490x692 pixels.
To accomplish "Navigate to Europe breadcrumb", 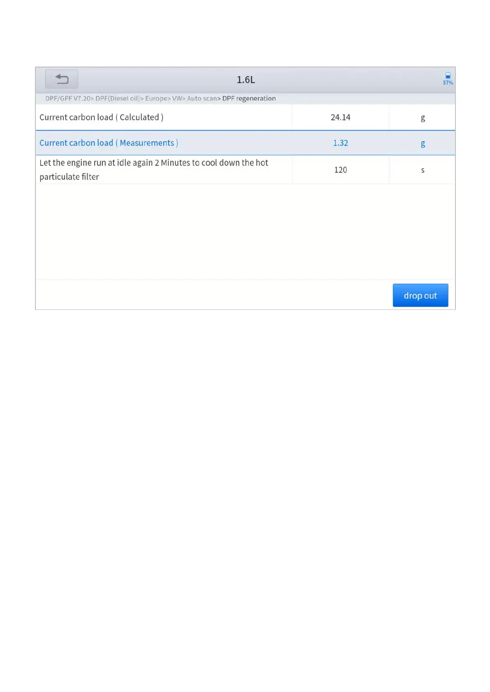I will (x=156, y=99).
